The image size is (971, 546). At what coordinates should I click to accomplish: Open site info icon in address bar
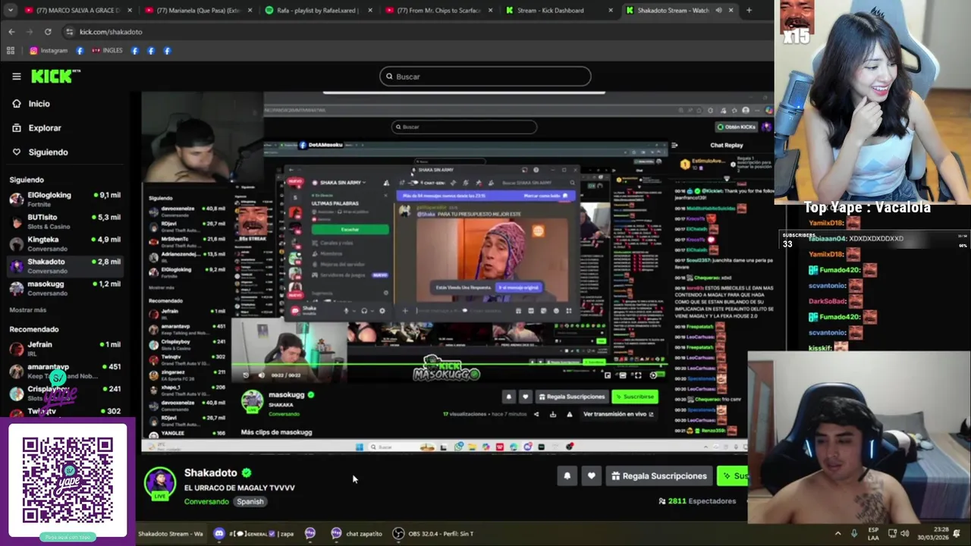tap(69, 32)
